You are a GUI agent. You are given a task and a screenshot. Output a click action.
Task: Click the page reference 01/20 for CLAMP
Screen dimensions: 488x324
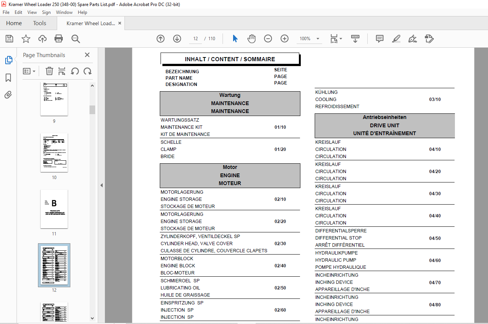[280, 149]
